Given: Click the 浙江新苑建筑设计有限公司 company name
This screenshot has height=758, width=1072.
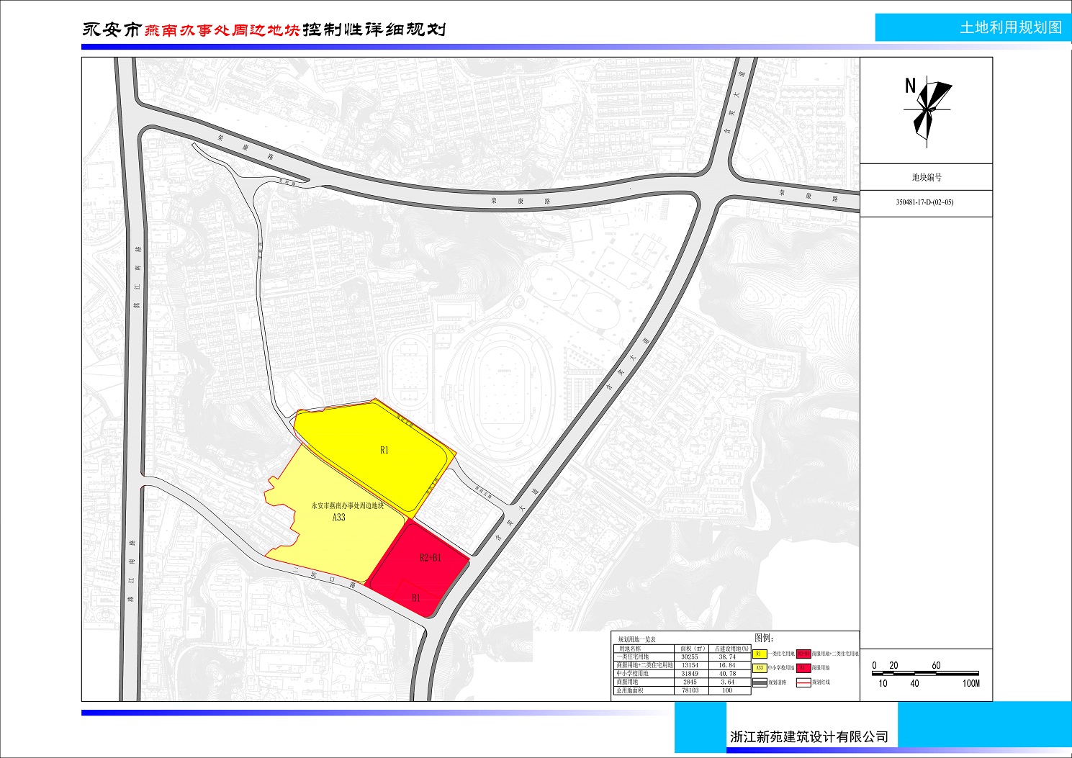Looking at the screenshot, I should [808, 736].
